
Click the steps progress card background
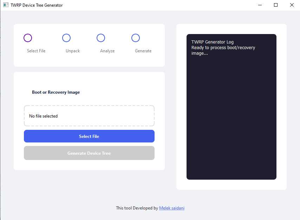click(x=89, y=45)
